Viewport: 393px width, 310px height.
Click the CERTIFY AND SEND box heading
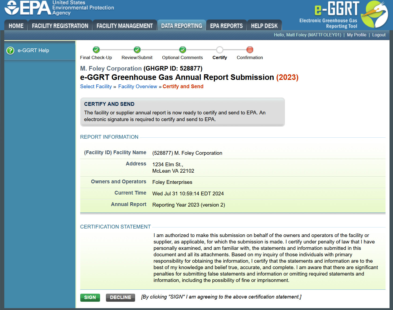[109, 104]
